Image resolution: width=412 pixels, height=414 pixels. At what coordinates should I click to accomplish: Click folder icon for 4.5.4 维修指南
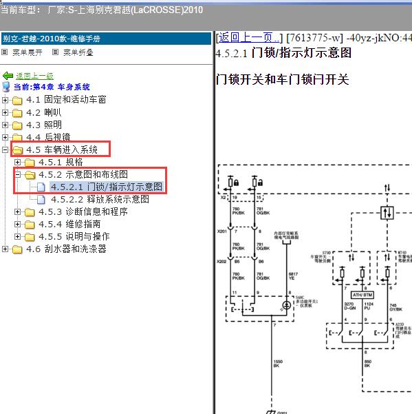click(x=30, y=225)
